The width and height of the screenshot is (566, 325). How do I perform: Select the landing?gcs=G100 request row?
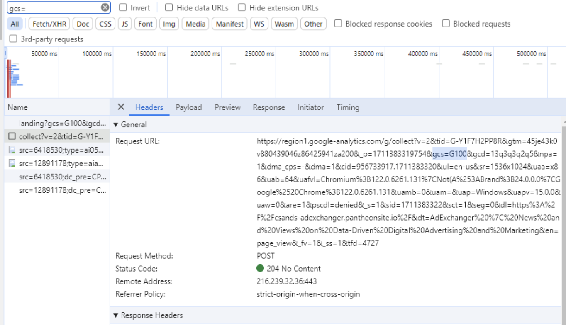tap(57, 123)
